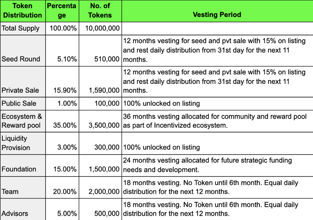Click the Public Sale row label
Image resolution: width=313 pixels, height=220 pixels.
[19, 103]
